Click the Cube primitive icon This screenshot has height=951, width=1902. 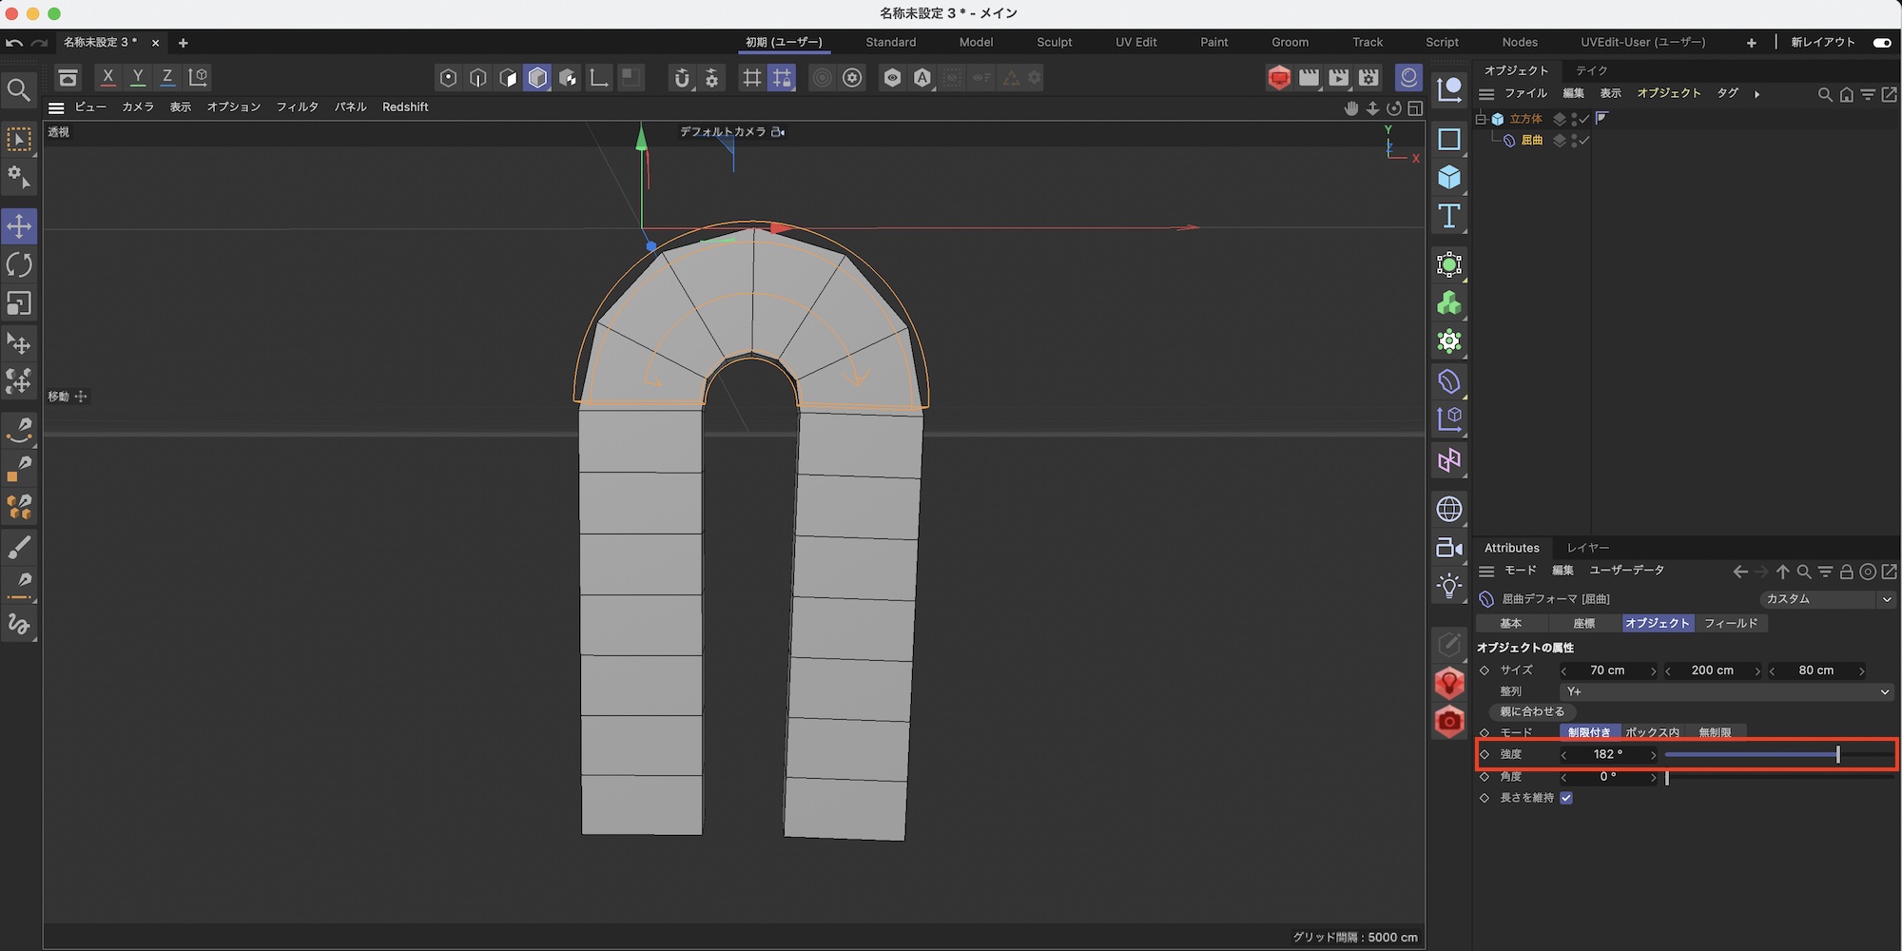point(1448,178)
